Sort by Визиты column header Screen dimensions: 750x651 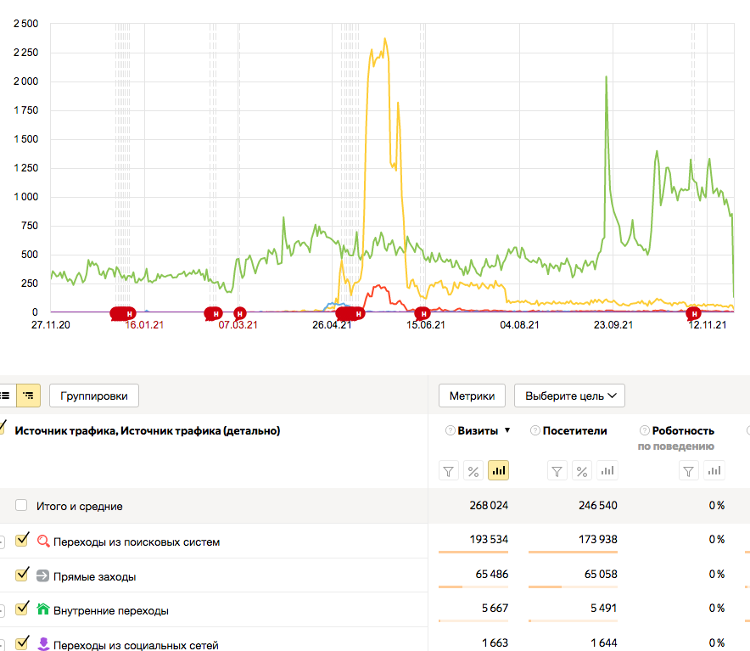[x=478, y=430]
